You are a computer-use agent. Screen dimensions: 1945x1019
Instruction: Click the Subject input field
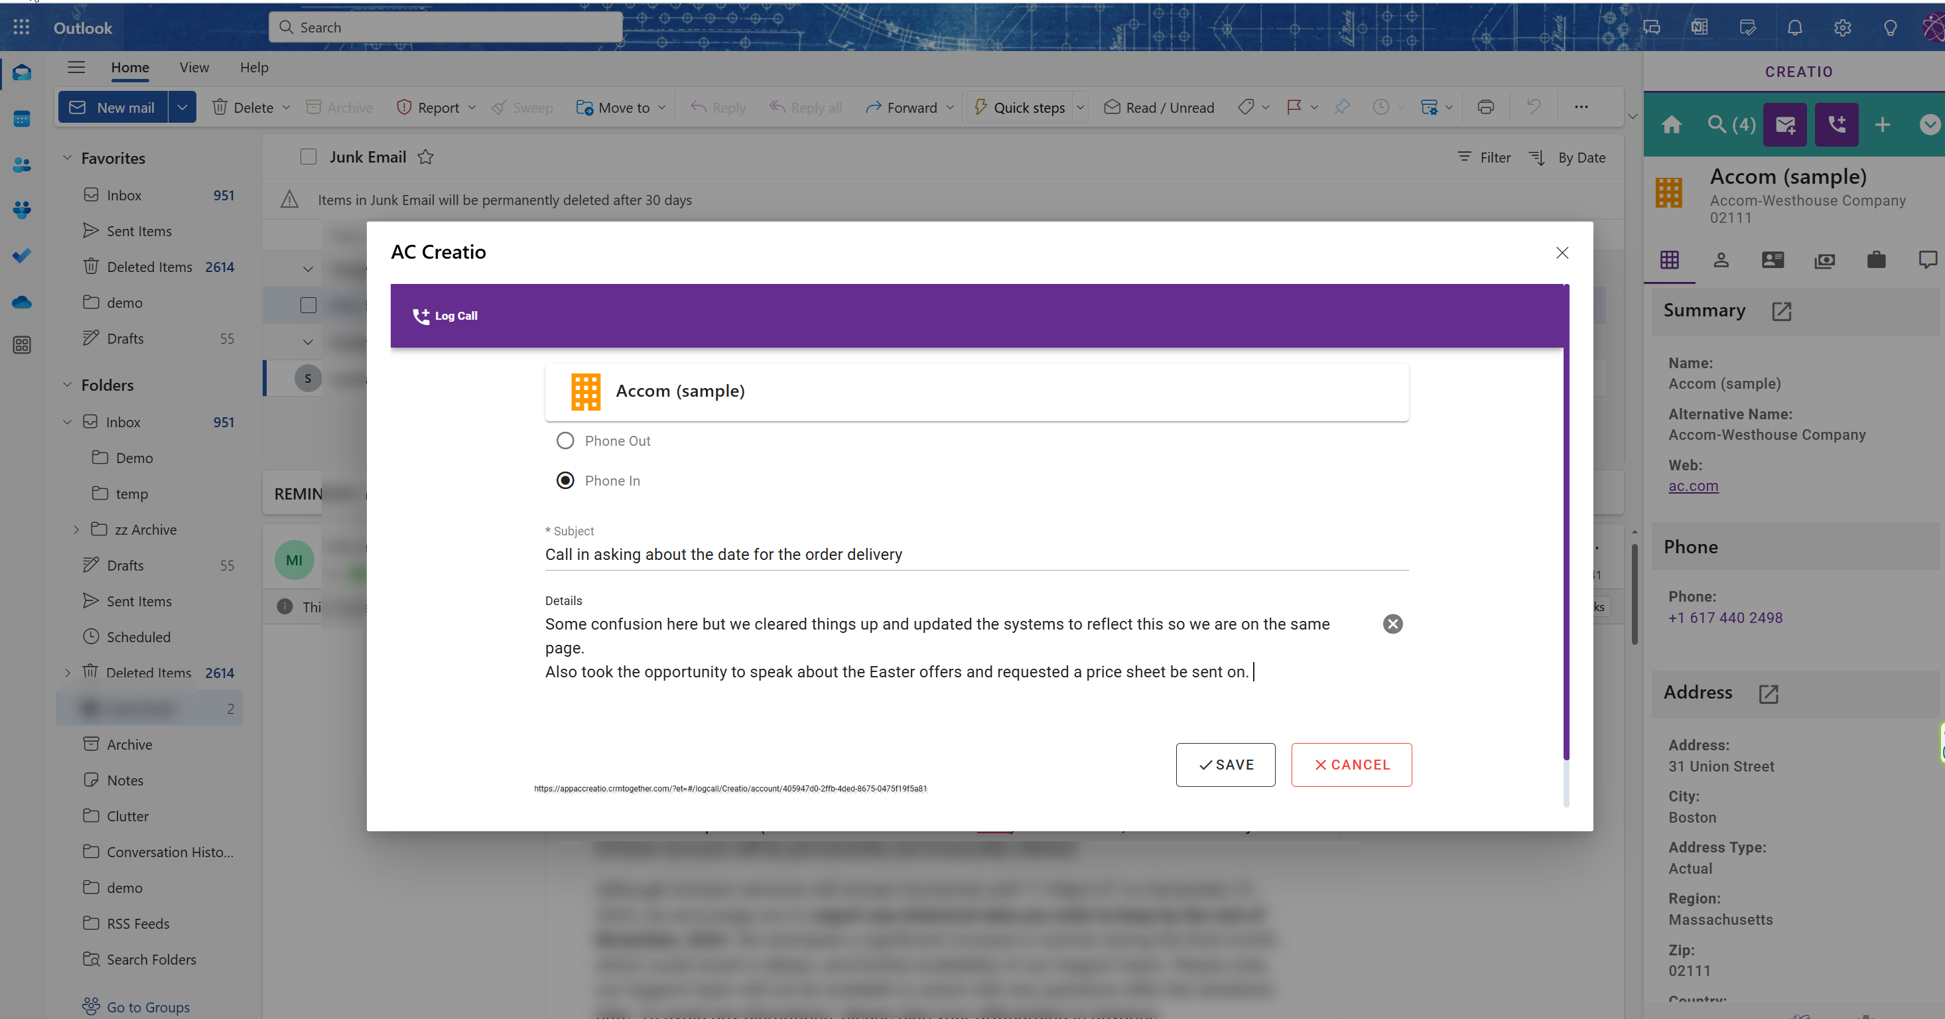976,554
